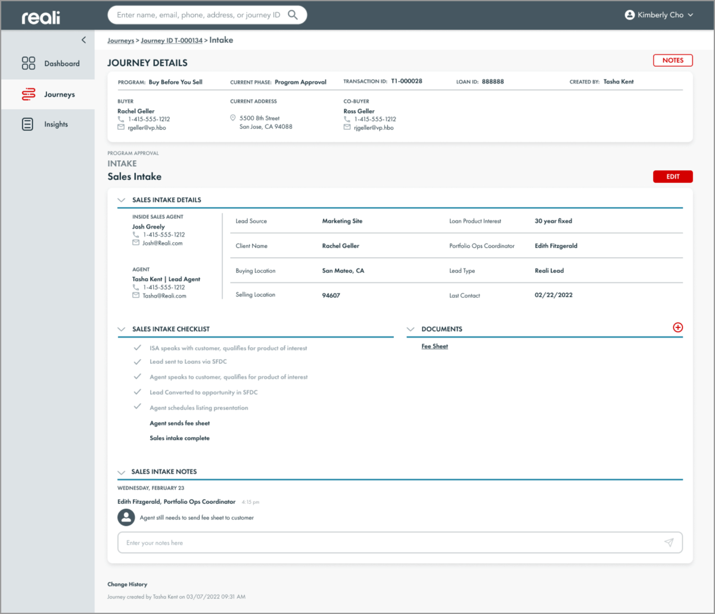Click the red EDIT button

pos(673,176)
